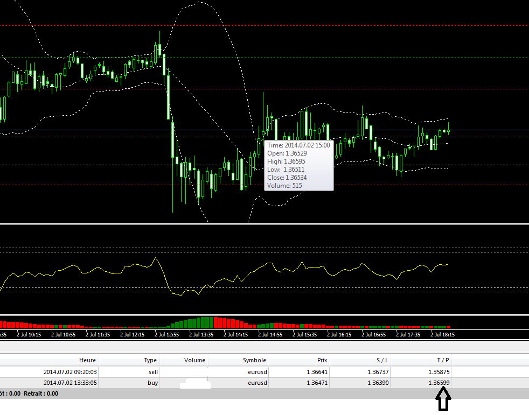Click the 2 Jul 17:35 time axis label
The width and height of the screenshot is (529, 415).
(x=408, y=334)
